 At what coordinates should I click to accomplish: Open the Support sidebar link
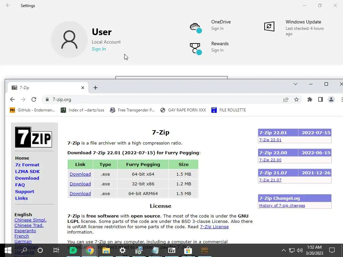pyautogui.click(x=24, y=192)
